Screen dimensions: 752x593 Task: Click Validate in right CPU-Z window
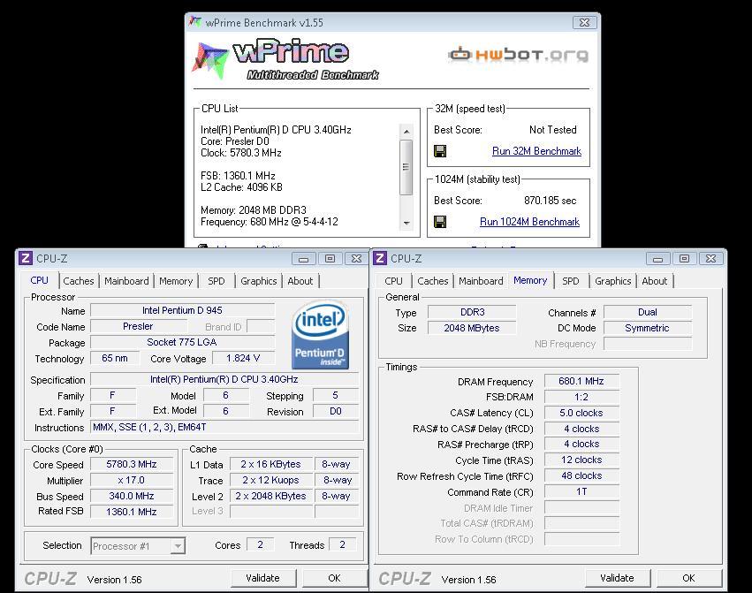[x=617, y=578]
